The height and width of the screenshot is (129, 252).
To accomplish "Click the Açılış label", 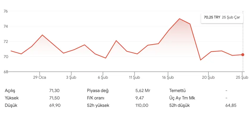I will coord(10,91).
